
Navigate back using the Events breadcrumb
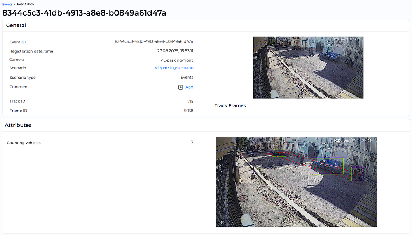[7, 4]
